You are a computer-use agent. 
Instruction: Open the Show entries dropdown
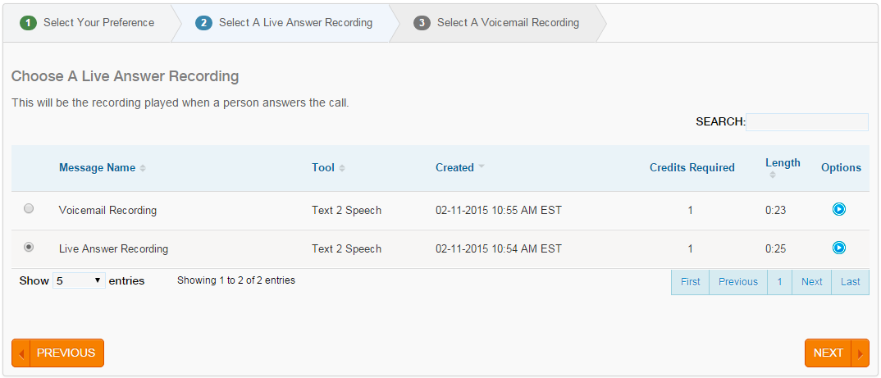80,280
